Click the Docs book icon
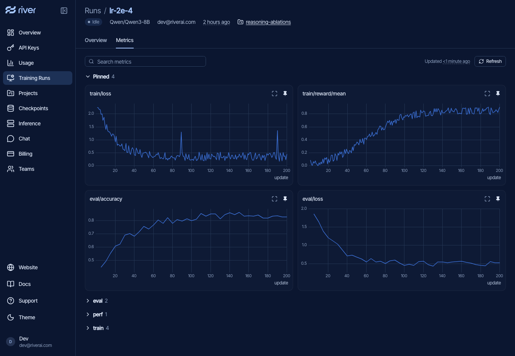The width and height of the screenshot is (515, 356). (11, 284)
